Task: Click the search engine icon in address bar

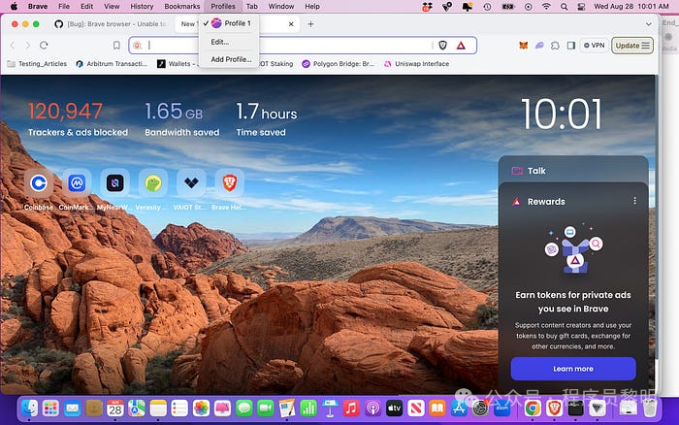Action: point(138,46)
